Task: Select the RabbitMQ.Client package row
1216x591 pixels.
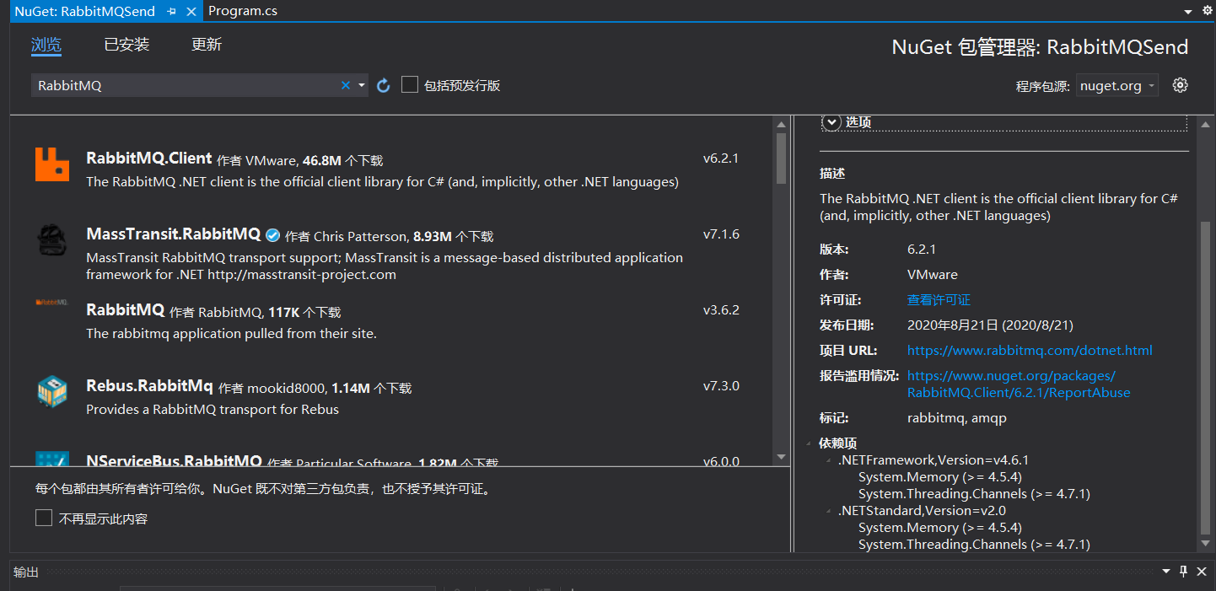Action: (x=391, y=167)
